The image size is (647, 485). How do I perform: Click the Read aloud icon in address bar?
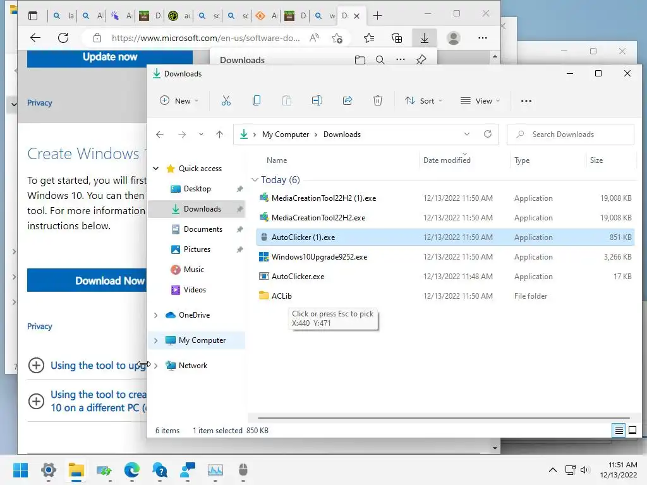pos(315,38)
